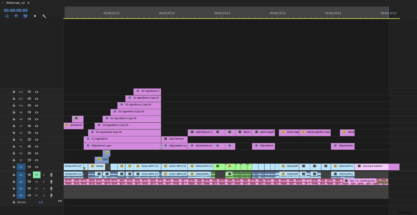
Task: Toggle lock on track V12
Action: [x=14, y=92]
